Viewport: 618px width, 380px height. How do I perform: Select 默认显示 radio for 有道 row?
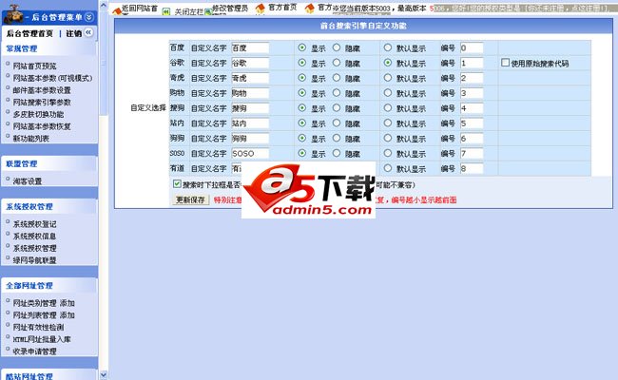click(x=387, y=168)
